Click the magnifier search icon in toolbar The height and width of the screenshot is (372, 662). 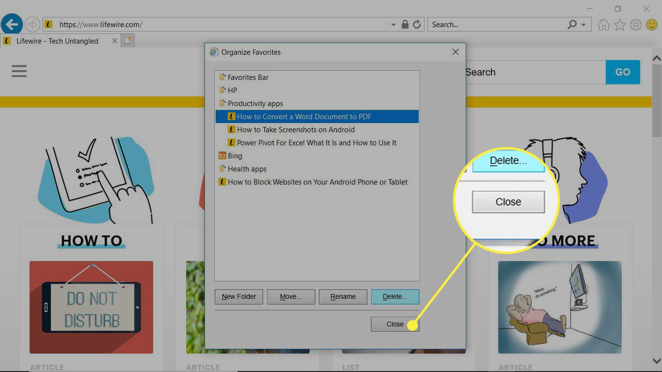[572, 24]
